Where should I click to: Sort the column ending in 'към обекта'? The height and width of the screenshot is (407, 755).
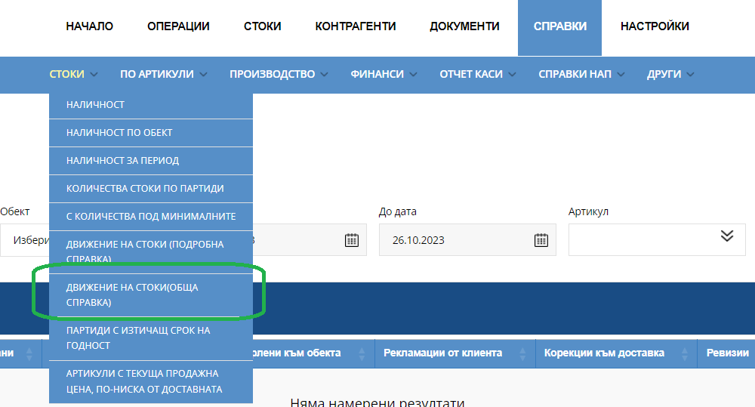[362, 354]
